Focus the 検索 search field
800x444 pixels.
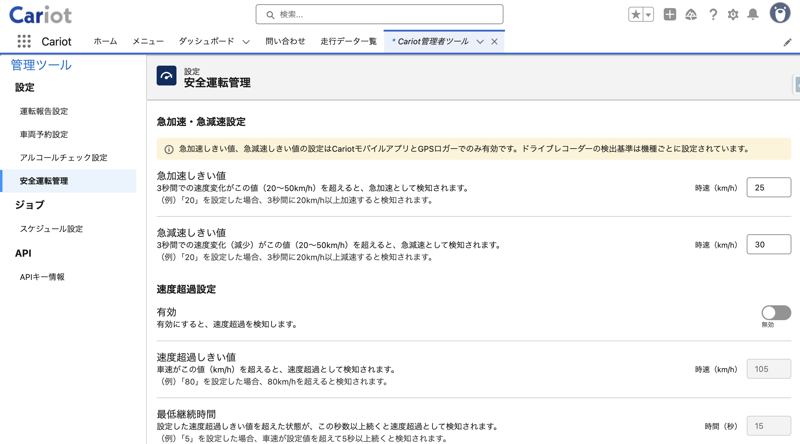point(379,14)
